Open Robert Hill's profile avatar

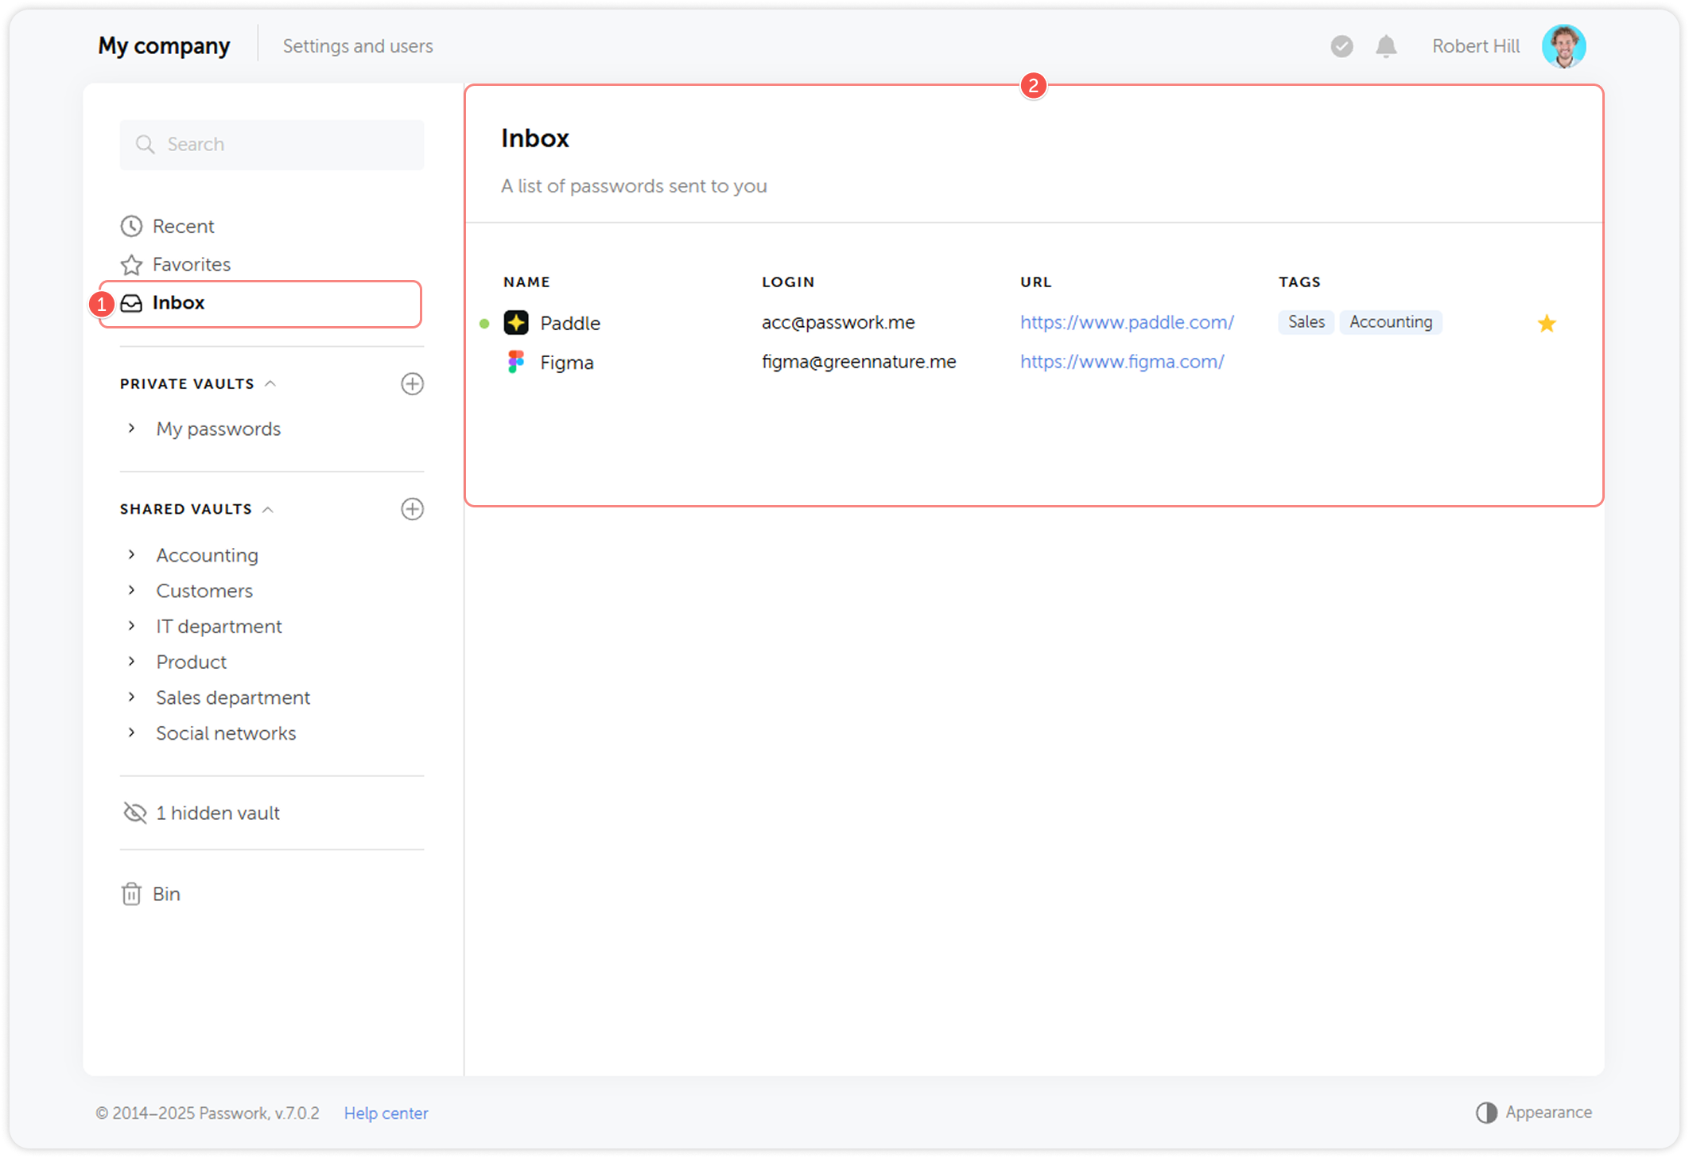pyautogui.click(x=1563, y=46)
